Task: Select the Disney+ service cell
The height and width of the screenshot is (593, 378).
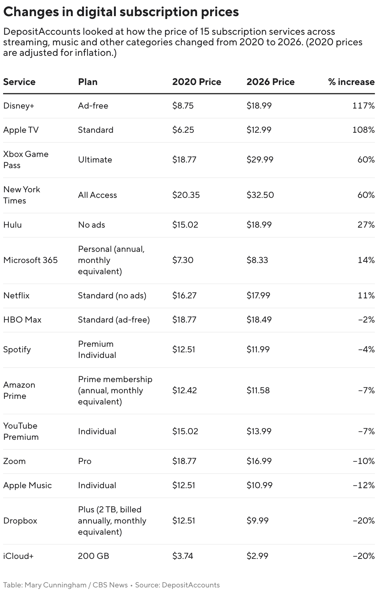Action: tap(19, 106)
